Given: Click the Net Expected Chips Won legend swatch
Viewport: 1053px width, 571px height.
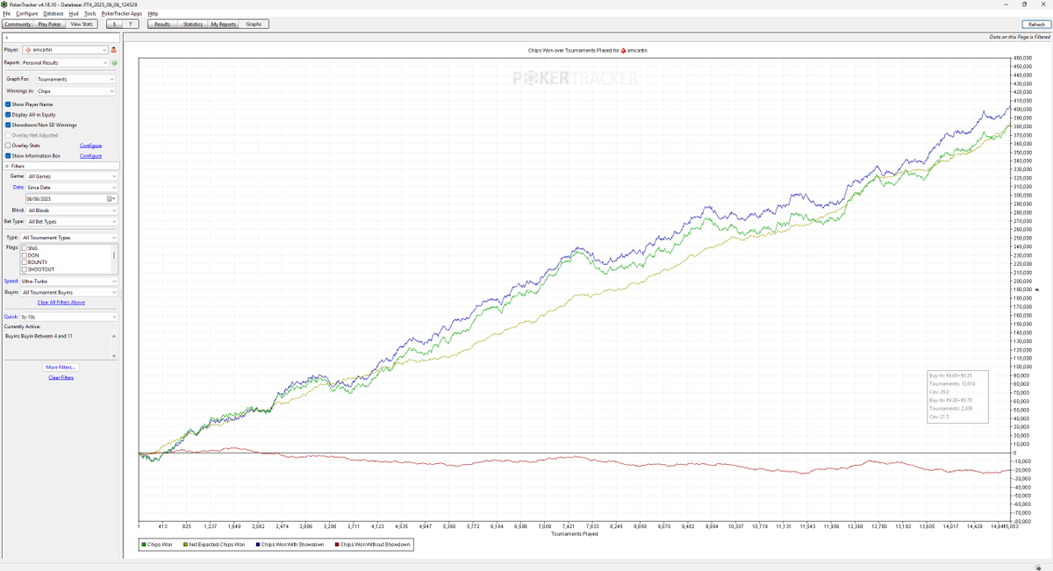Looking at the screenshot, I should pyautogui.click(x=186, y=545).
